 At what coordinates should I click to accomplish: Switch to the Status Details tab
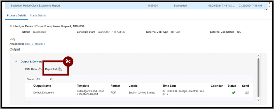tap(38, 16)
